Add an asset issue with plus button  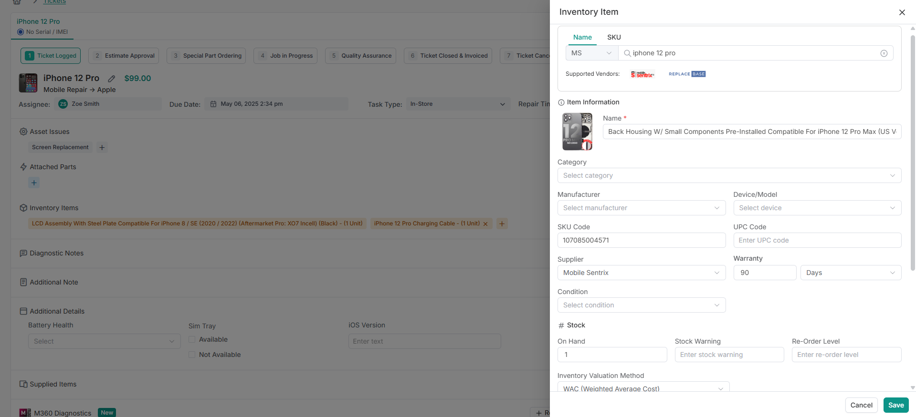[102, 148]
